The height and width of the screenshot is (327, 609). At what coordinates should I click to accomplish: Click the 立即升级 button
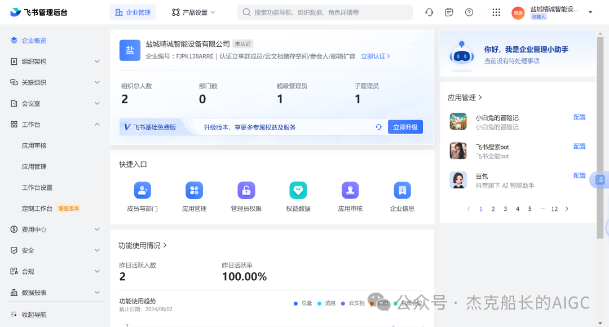click(x=405, y=127)
